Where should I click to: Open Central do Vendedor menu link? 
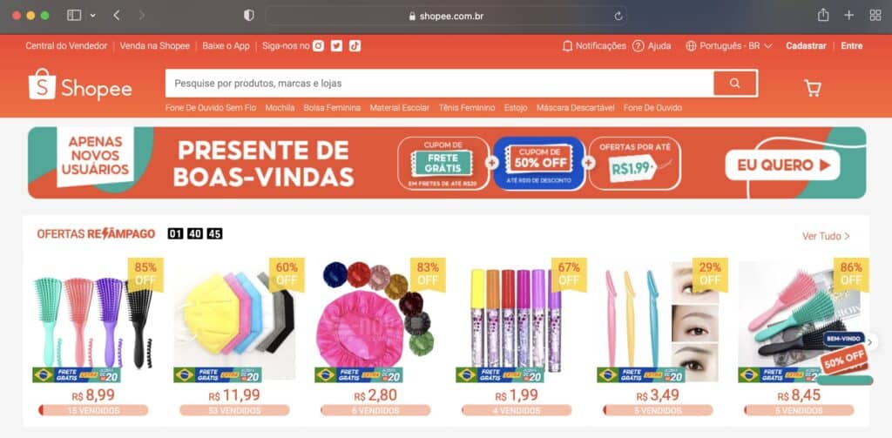coord(66,46)
